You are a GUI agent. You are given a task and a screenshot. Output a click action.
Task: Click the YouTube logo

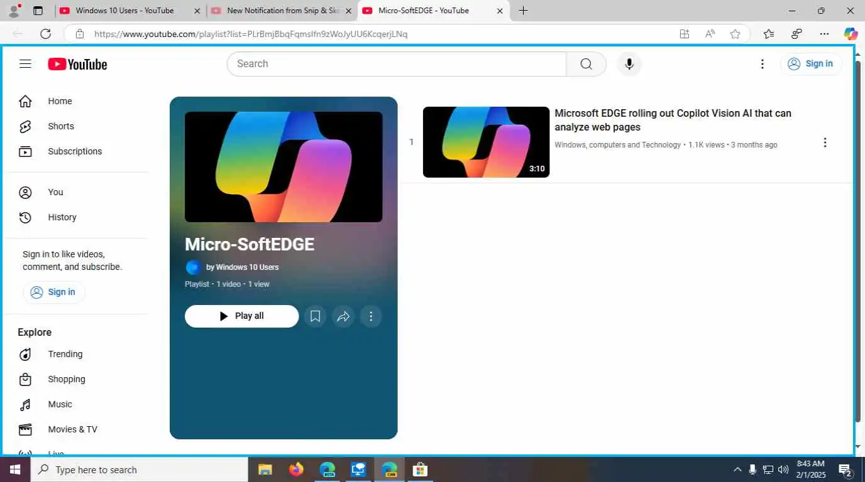coord(77,64)
